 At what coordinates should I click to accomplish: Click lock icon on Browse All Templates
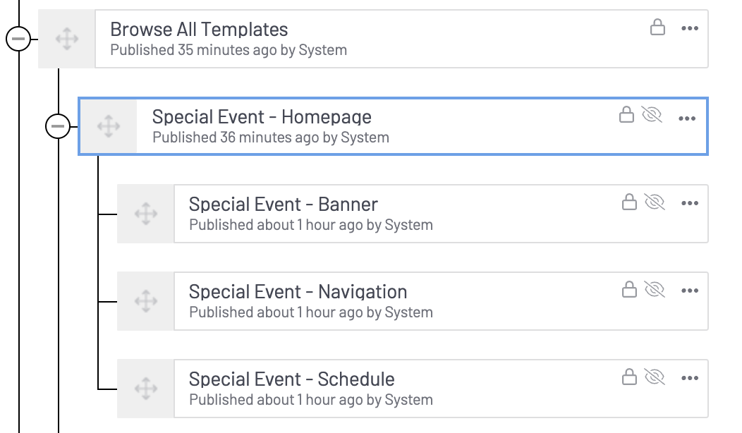tap(657, 28)
